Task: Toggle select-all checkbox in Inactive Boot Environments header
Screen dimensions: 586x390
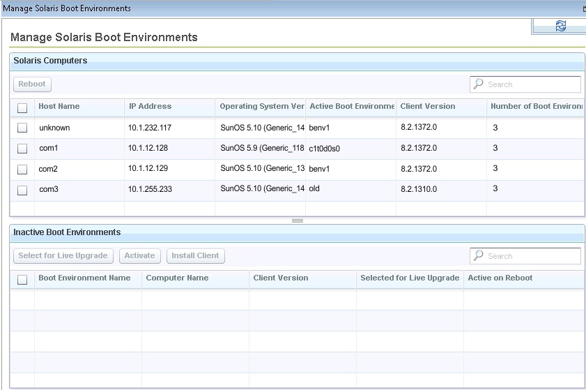Action: click(22, 279)
